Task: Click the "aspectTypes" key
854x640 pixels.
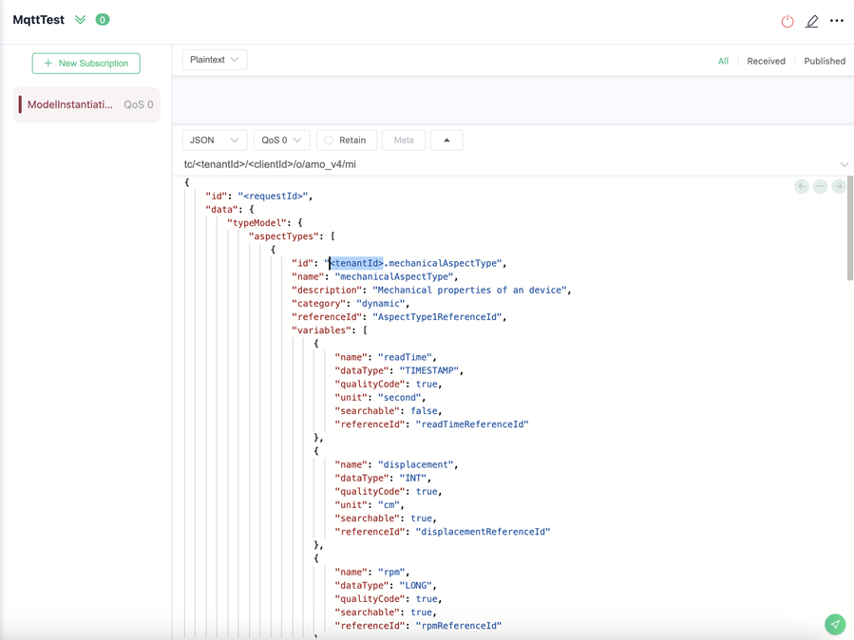Action: point(284,236)
